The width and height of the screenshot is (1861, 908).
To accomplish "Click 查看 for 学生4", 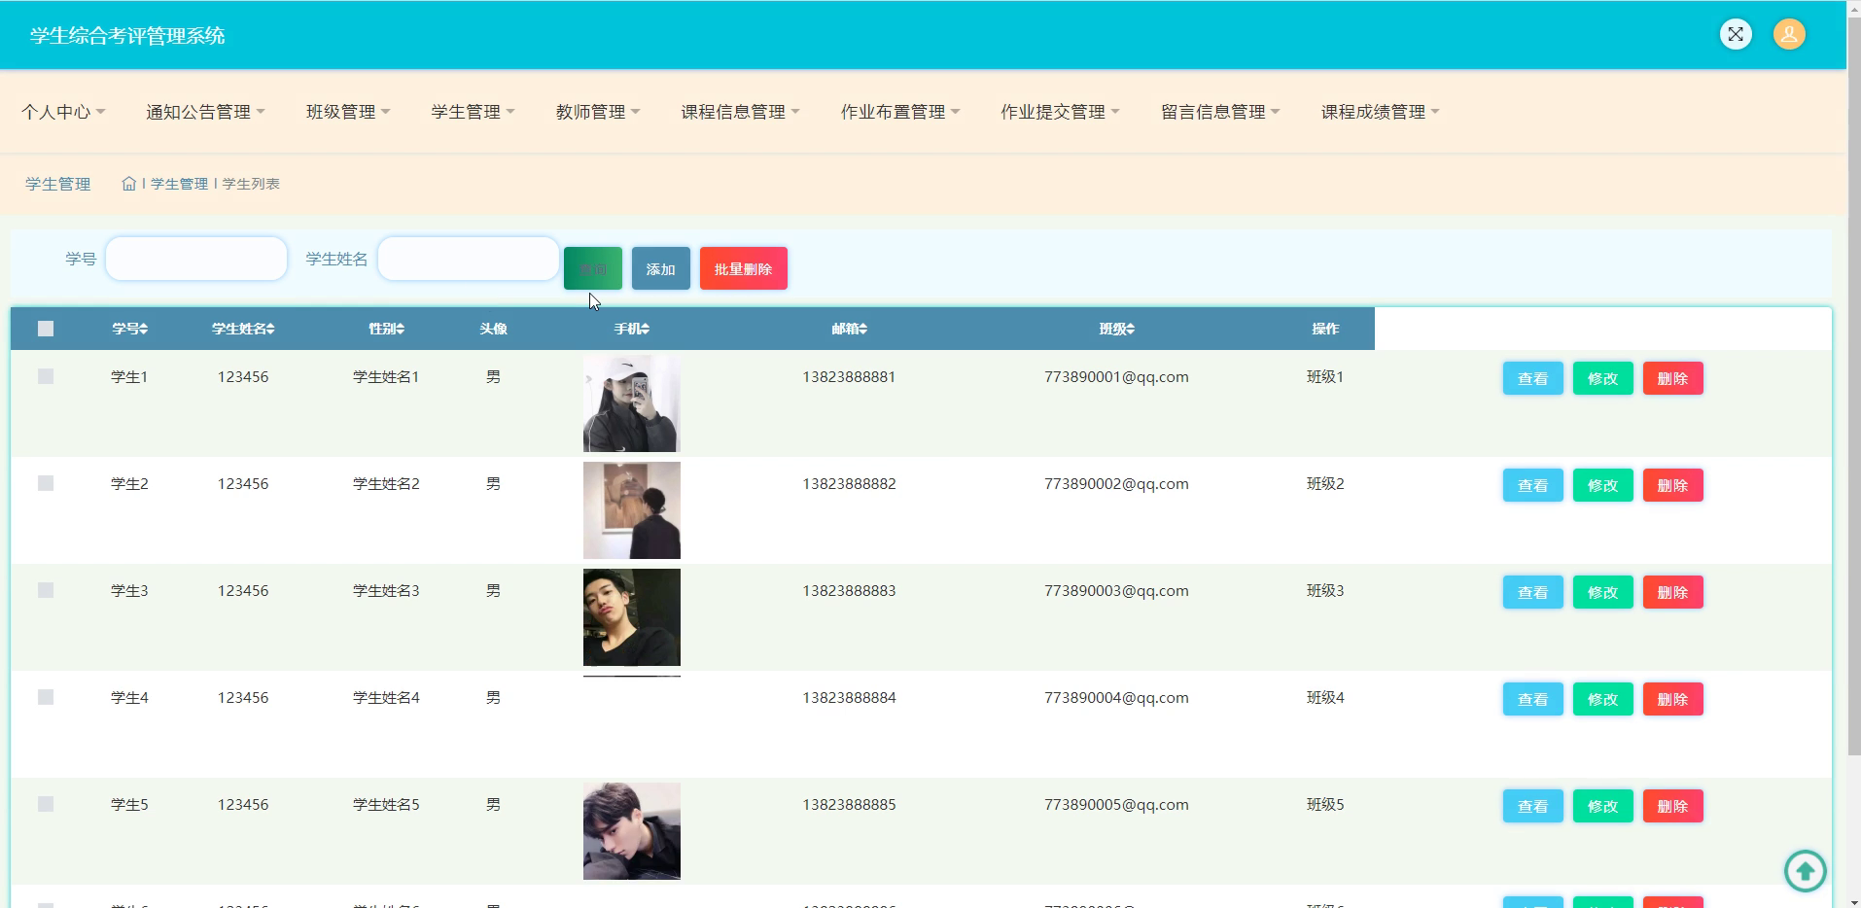I will pyautogui.click(x=1533, y=699).
